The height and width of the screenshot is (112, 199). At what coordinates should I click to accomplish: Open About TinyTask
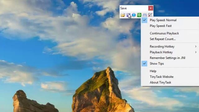click(170, 82)
